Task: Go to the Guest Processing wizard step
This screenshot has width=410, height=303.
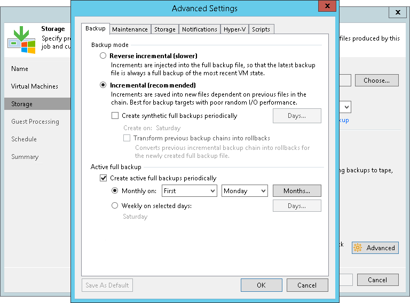Action: click(x=35, y=122)
